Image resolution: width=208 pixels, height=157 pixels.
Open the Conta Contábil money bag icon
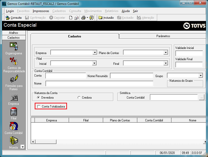click(x=14, y=126)
